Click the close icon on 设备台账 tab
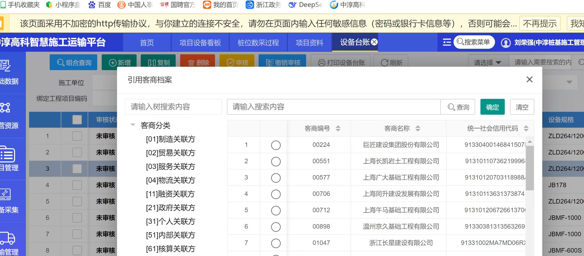 (374, 42)
